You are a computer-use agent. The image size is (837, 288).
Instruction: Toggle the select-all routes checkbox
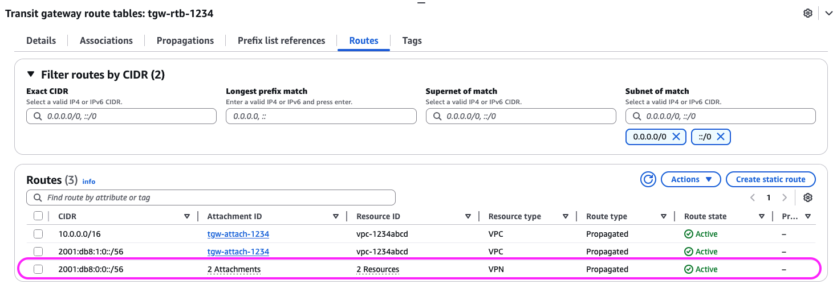[38, 216]
